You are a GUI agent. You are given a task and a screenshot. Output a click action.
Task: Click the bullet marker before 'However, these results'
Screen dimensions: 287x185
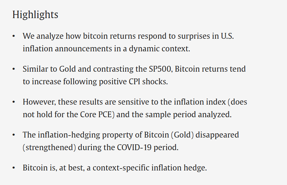(x=14, y=102)
